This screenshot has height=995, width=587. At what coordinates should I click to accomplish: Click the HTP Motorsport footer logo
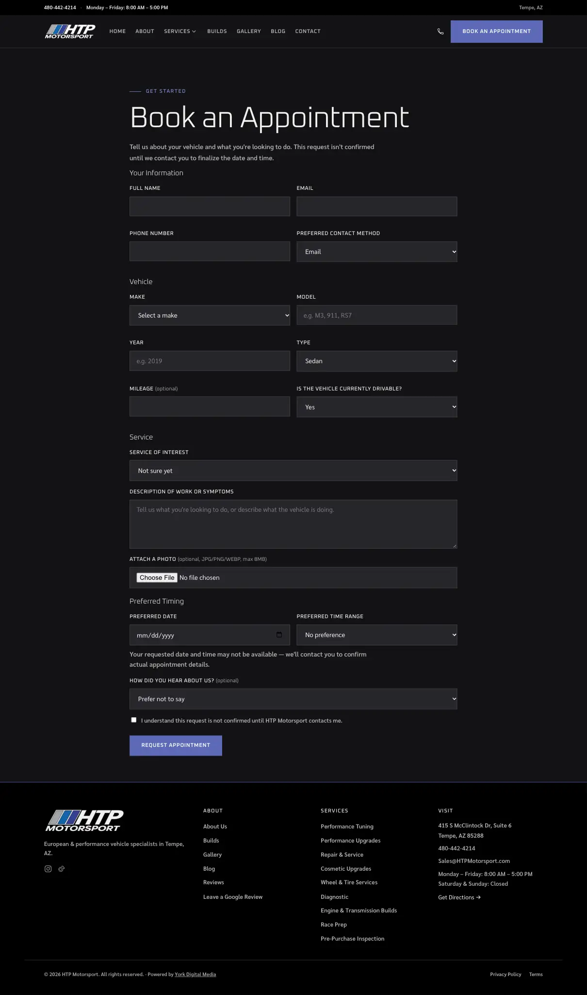coord(84,821)
